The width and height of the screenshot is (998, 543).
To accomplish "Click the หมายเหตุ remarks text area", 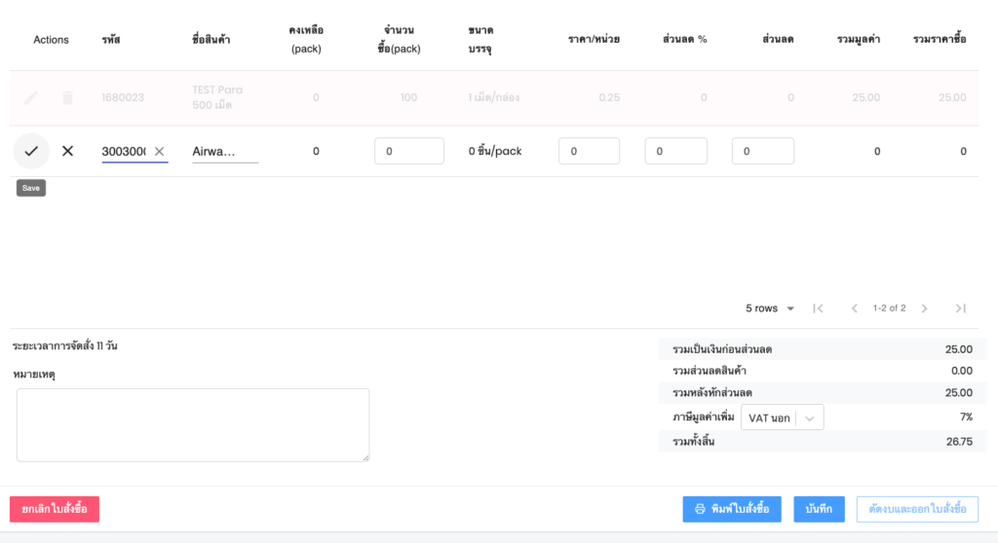I will [x=193, y=424].
